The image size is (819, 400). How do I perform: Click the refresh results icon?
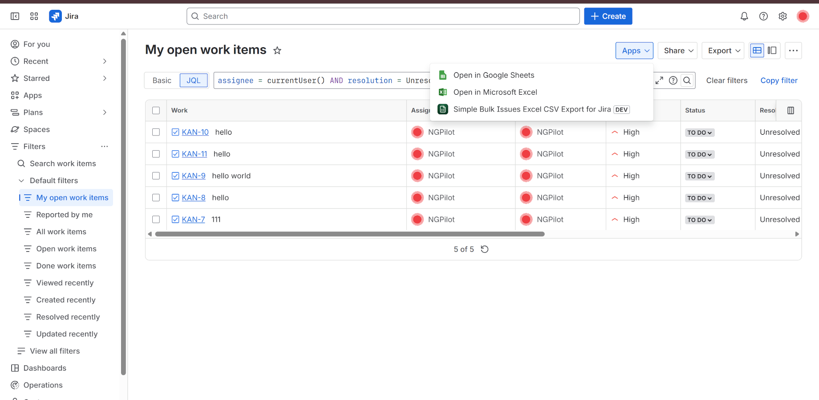pos(485,249)
